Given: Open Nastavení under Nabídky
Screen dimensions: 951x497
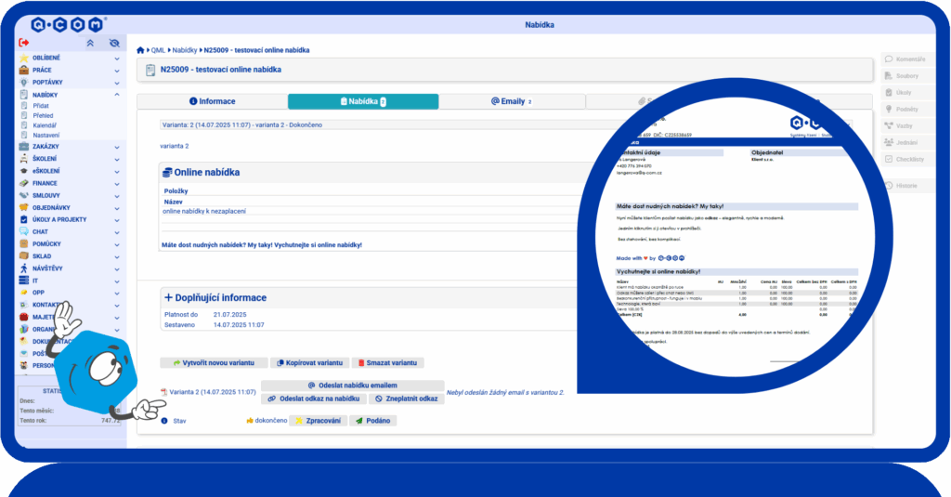Looking at the screenshot, I should click(46, 136).
